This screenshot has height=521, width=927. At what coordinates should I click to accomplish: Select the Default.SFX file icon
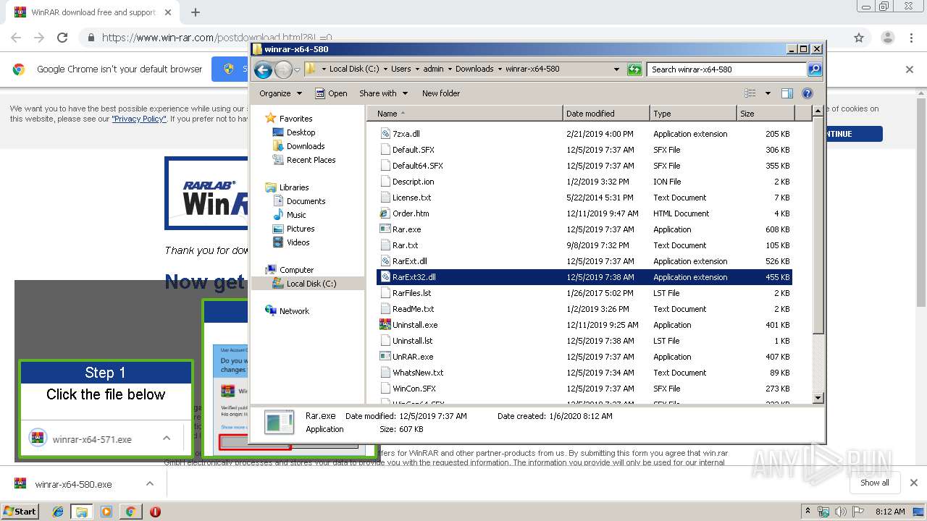point(385,150)
